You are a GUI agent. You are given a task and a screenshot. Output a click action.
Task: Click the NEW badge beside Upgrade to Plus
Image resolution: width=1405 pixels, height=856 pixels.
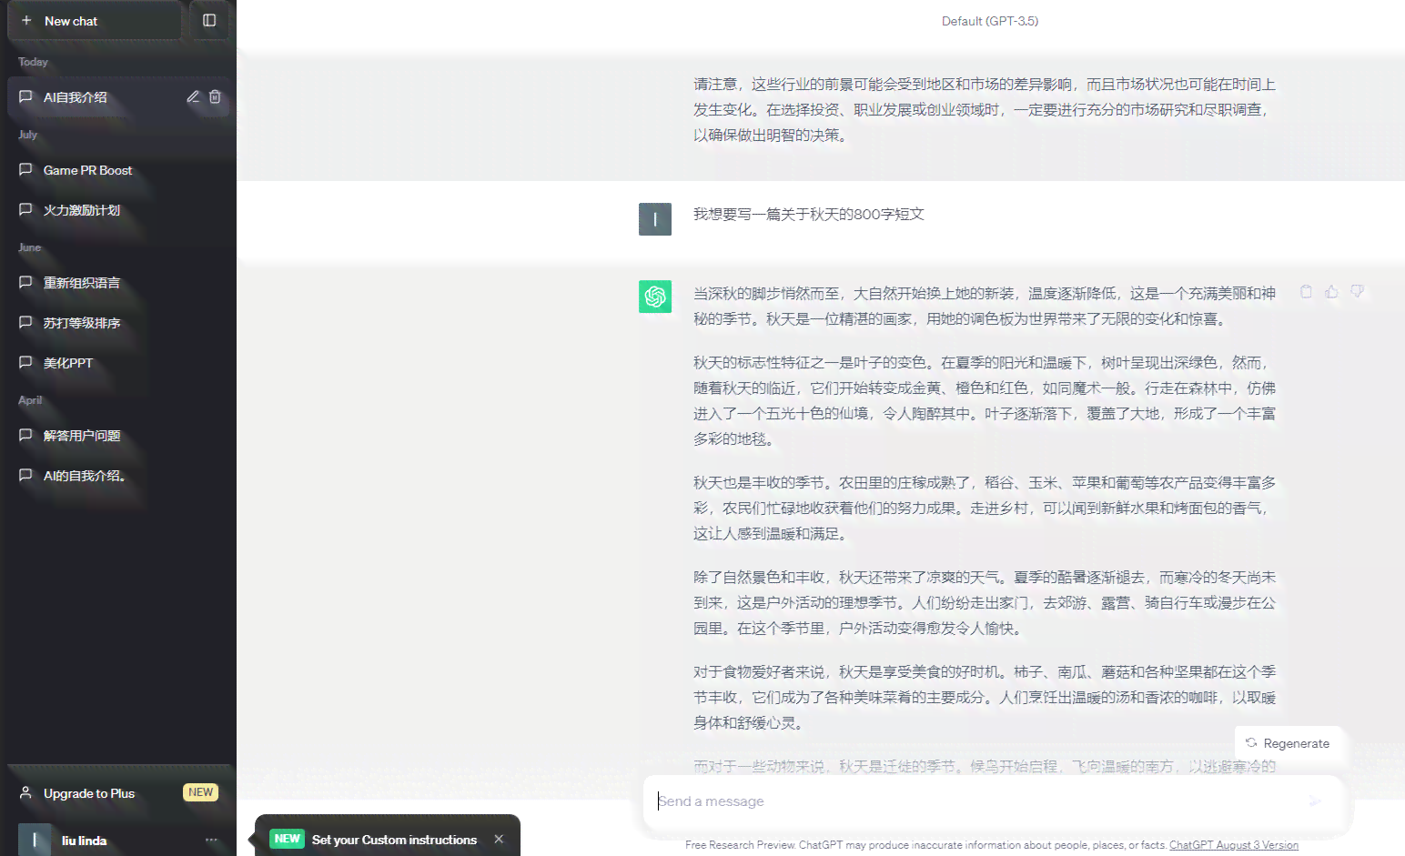coord(200,792)
